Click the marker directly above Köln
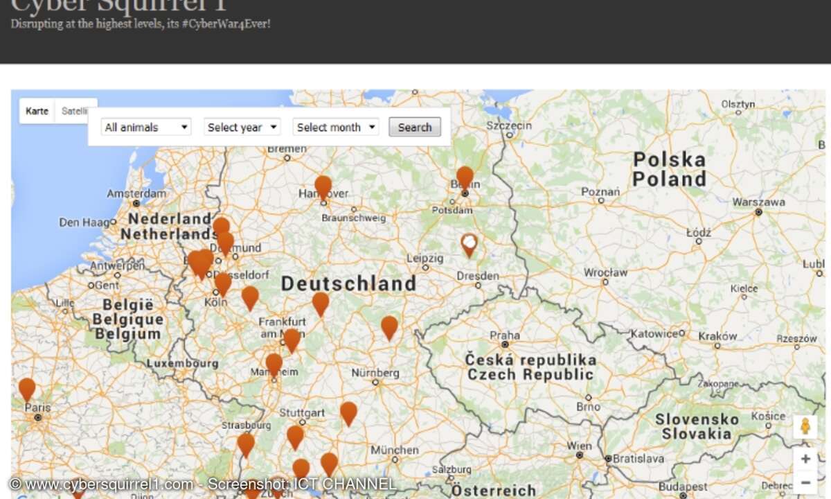The height and width of the screenshot is (499, 831). (223, 284)
